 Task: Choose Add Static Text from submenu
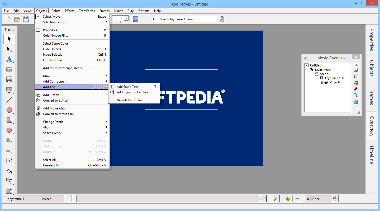tap(134, 87)
